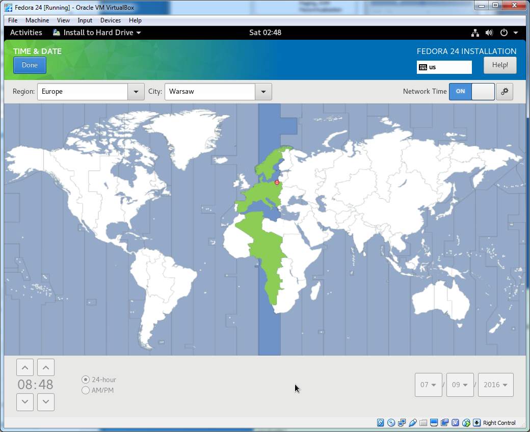Open the View menu
This screenshot has width=530, height=432.
tap(63, 20)
